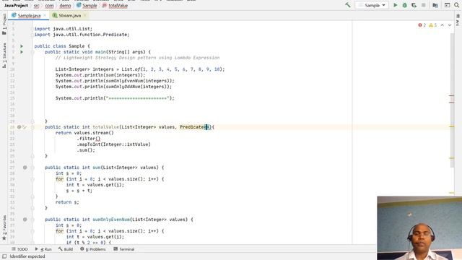Click Sample class in the breadcrumb bar
This screenshot has width=462, height=260.
(87, 6)
